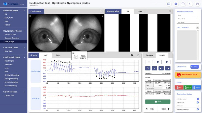This screenshot has width=202, height=113.
Task: Click the X clear button in Result
Action: coord(154,68)
